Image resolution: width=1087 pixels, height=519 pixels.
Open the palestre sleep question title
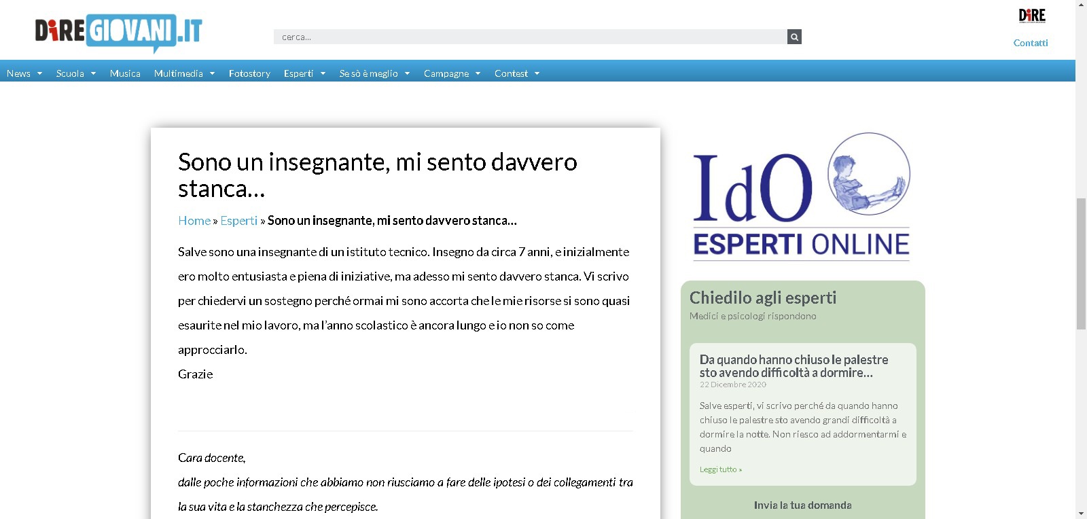794,366
